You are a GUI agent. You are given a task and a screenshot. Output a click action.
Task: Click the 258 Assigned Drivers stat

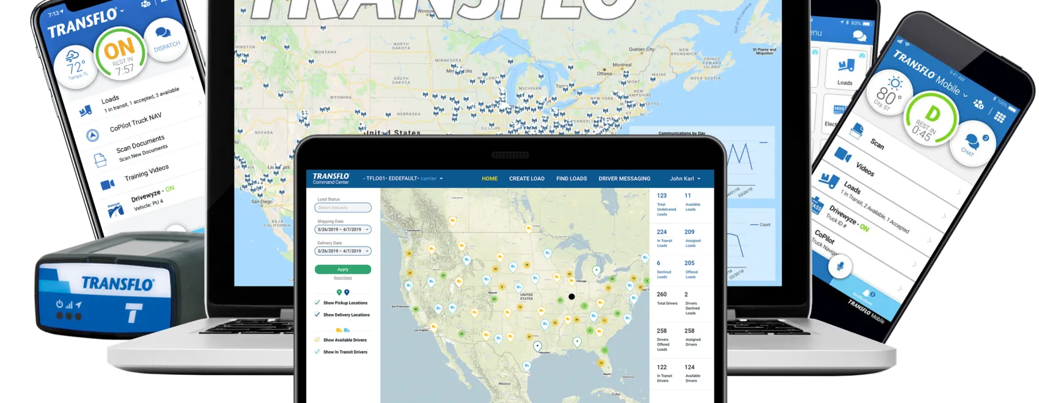[x=692, y=337]
